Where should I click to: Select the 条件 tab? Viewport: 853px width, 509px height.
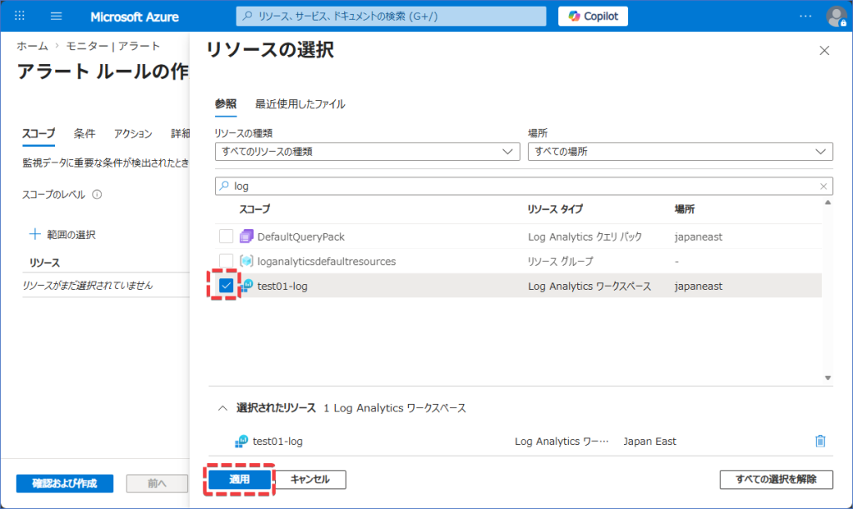pyautogui.click(x=84, y=133)
